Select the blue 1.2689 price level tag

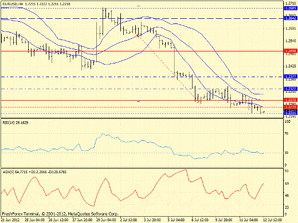click(291, 8)
